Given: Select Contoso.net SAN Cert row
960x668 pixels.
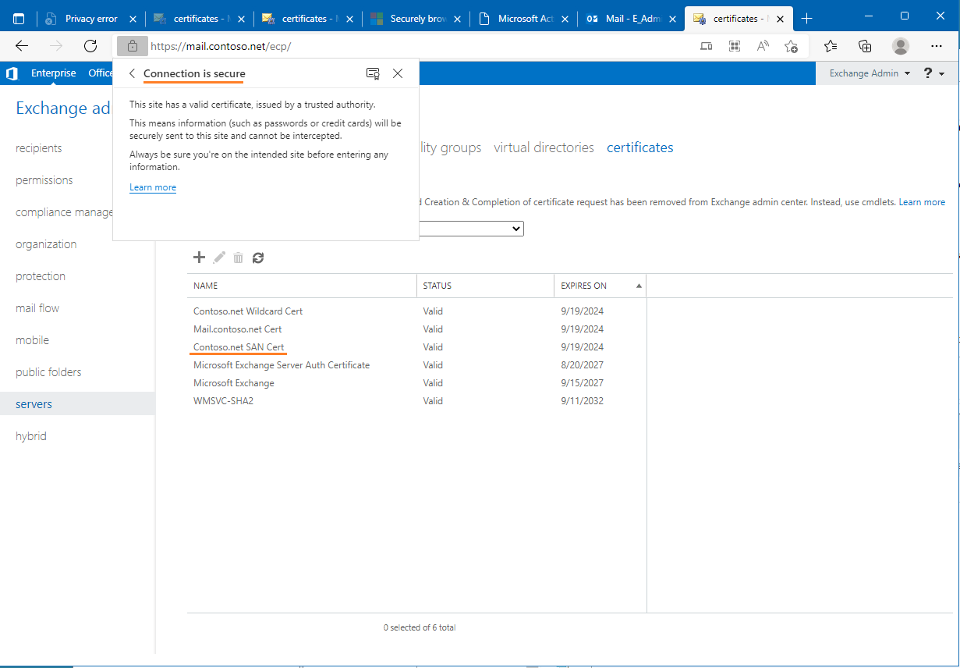Looking at the screenshot, I should pos(416,346).
